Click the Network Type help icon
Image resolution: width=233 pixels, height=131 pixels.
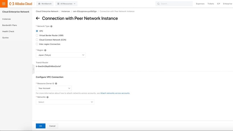pyautogui.click(x=51, y=26)
